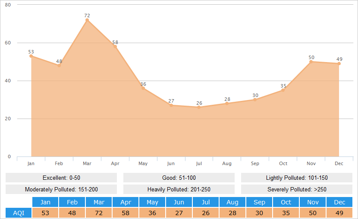Select table cell with AQI value 36

pyautogui.click(x=152, y=213)
